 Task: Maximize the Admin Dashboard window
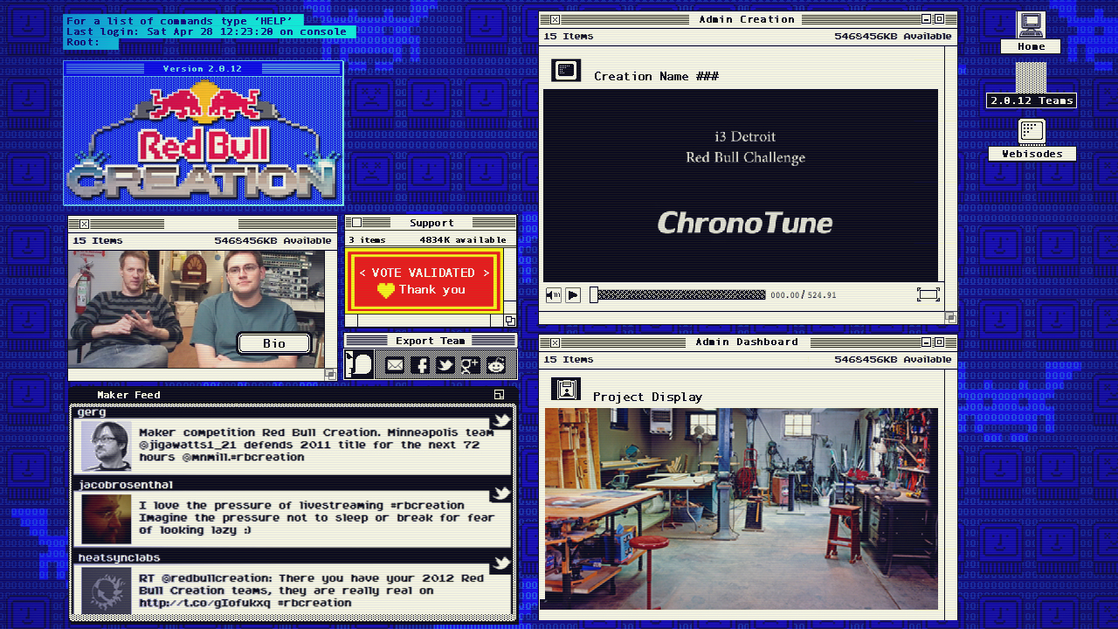939,342
